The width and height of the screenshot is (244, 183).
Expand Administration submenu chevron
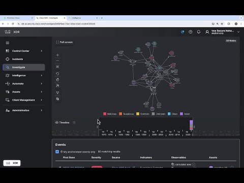coord(42,110)
